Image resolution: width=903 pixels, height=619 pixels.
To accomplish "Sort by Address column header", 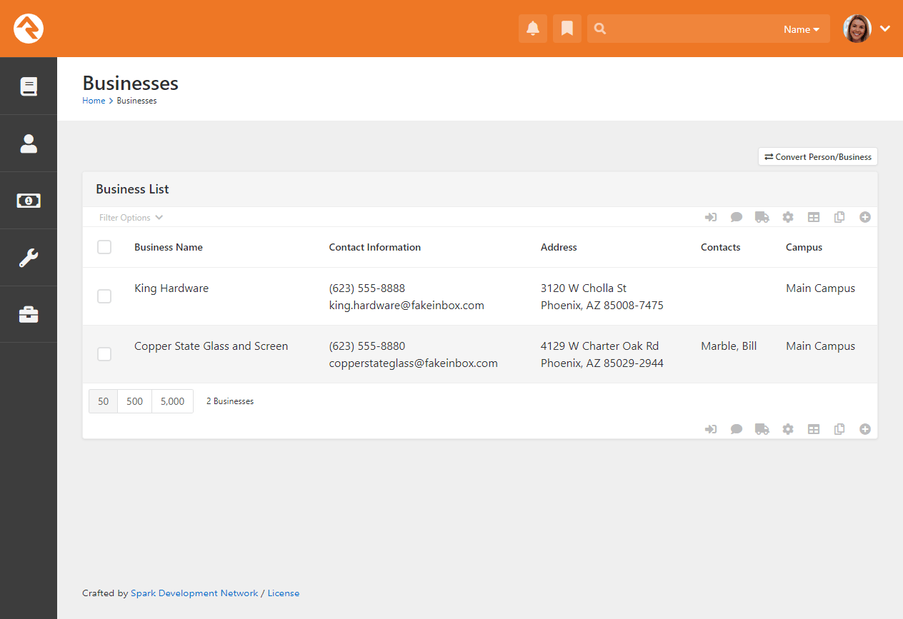I will (559, 247).
